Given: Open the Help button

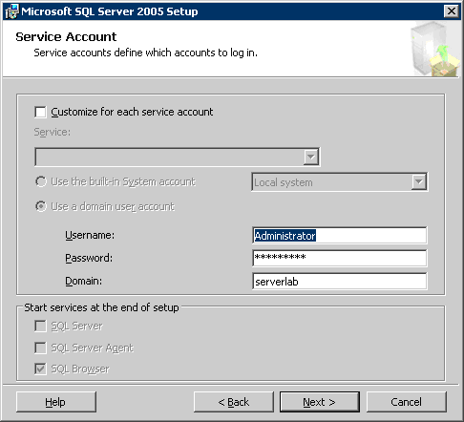Looking at the screenshot, I should tap(56, 402).
